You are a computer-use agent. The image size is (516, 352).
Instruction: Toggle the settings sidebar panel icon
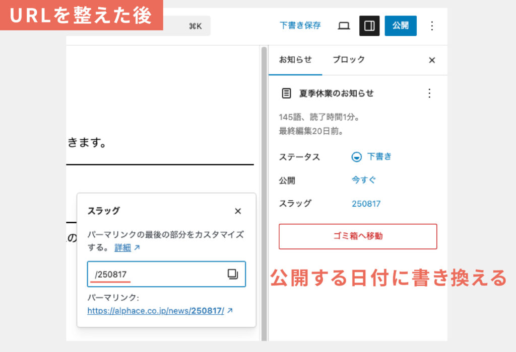click(369, 26)
